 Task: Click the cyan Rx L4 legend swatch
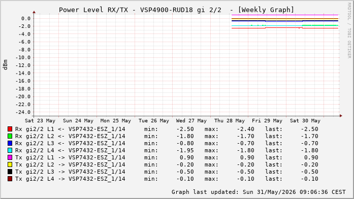click(10, 150)
